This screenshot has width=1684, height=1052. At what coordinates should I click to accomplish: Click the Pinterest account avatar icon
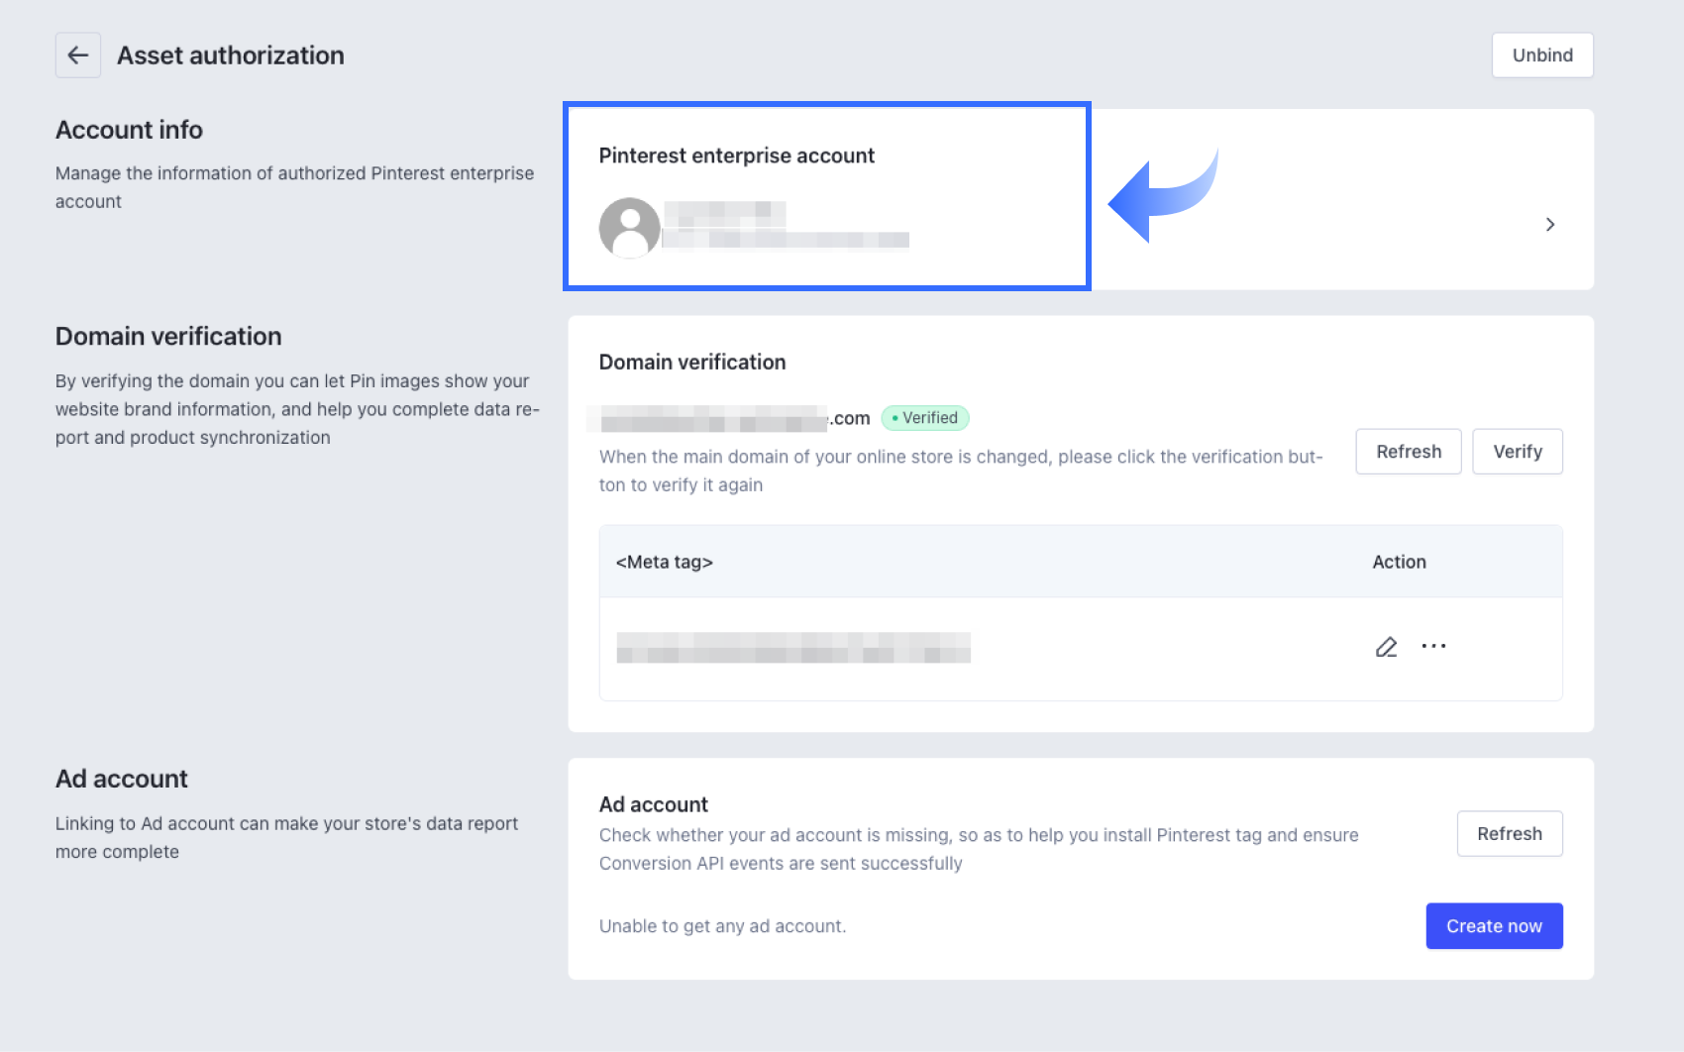pyautogui.click(x=629, y=228)
